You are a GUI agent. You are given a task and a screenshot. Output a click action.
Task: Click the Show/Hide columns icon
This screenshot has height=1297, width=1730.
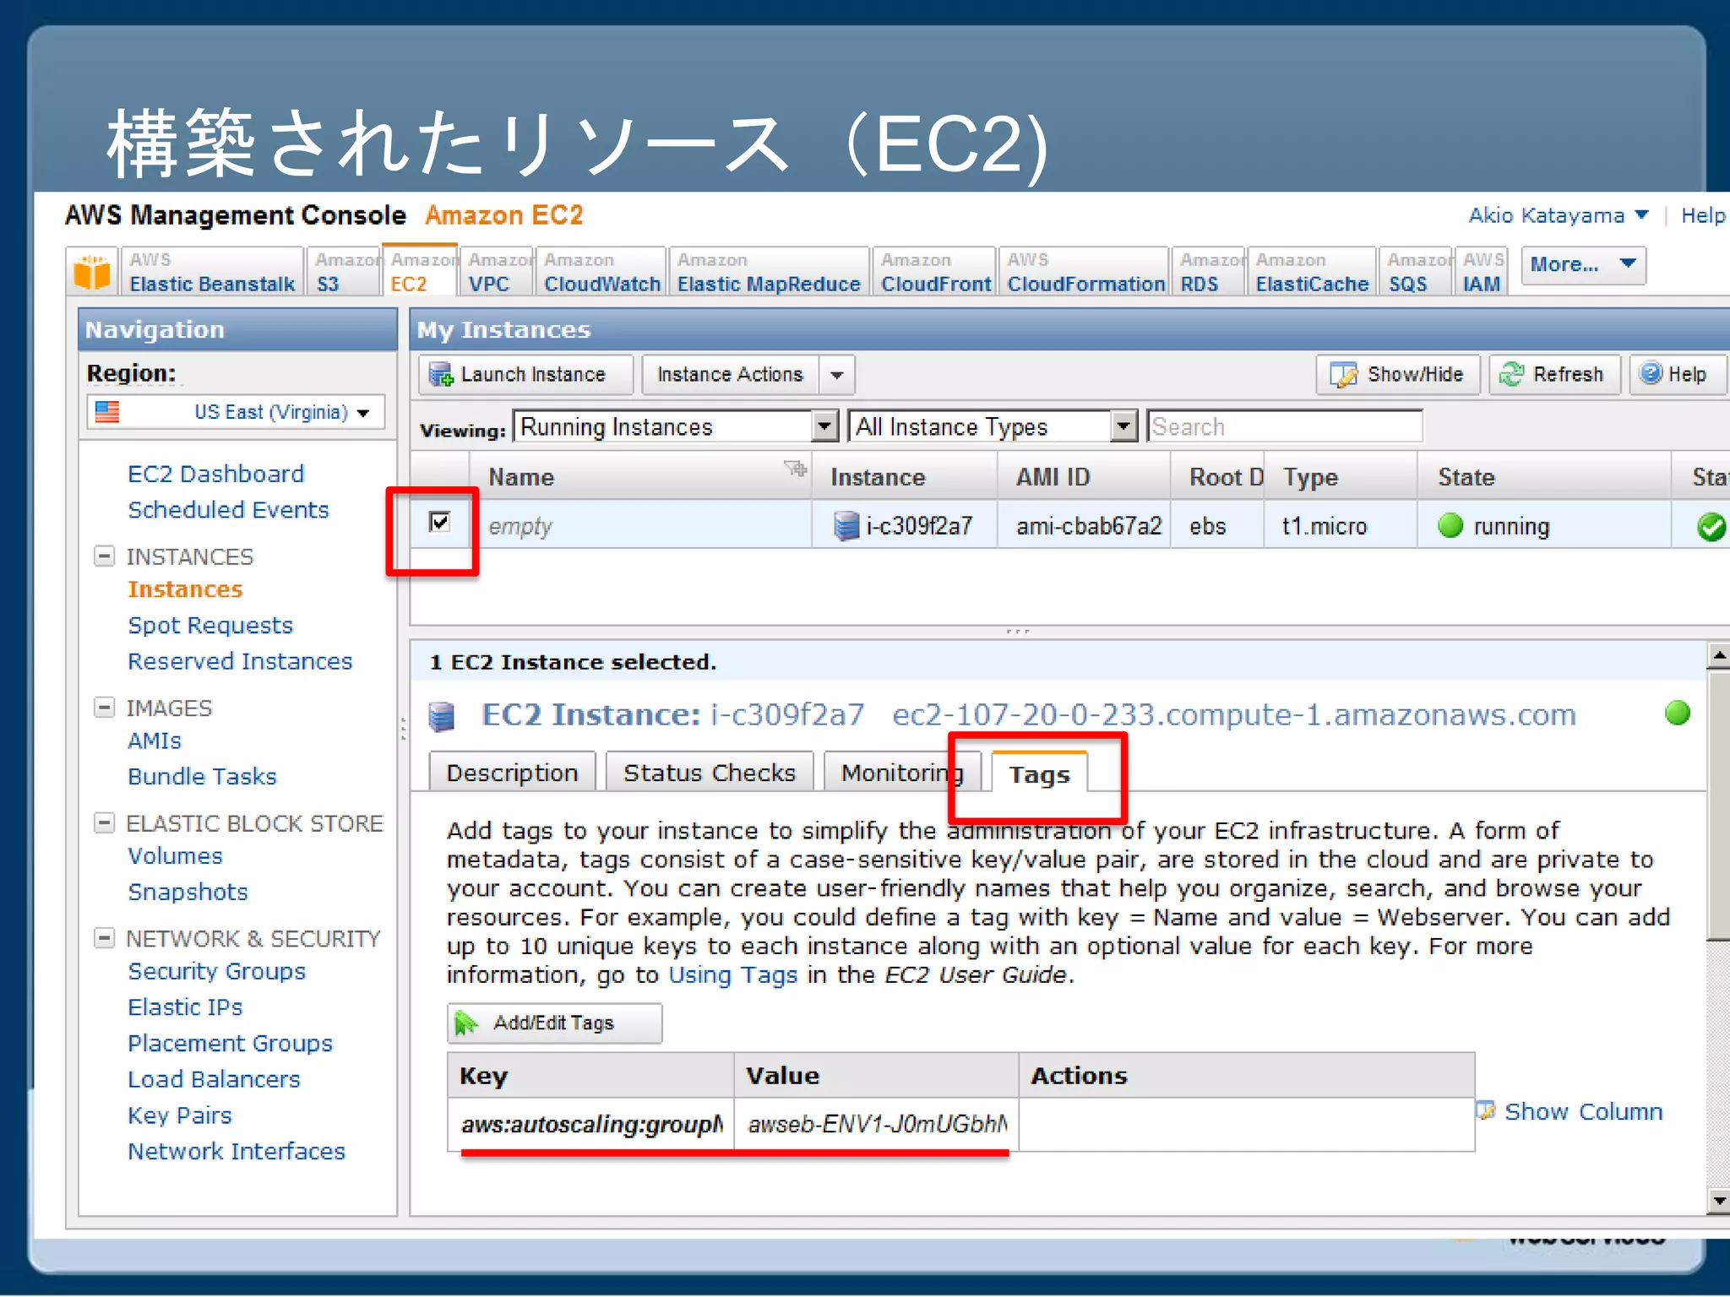click(1343, 374)
